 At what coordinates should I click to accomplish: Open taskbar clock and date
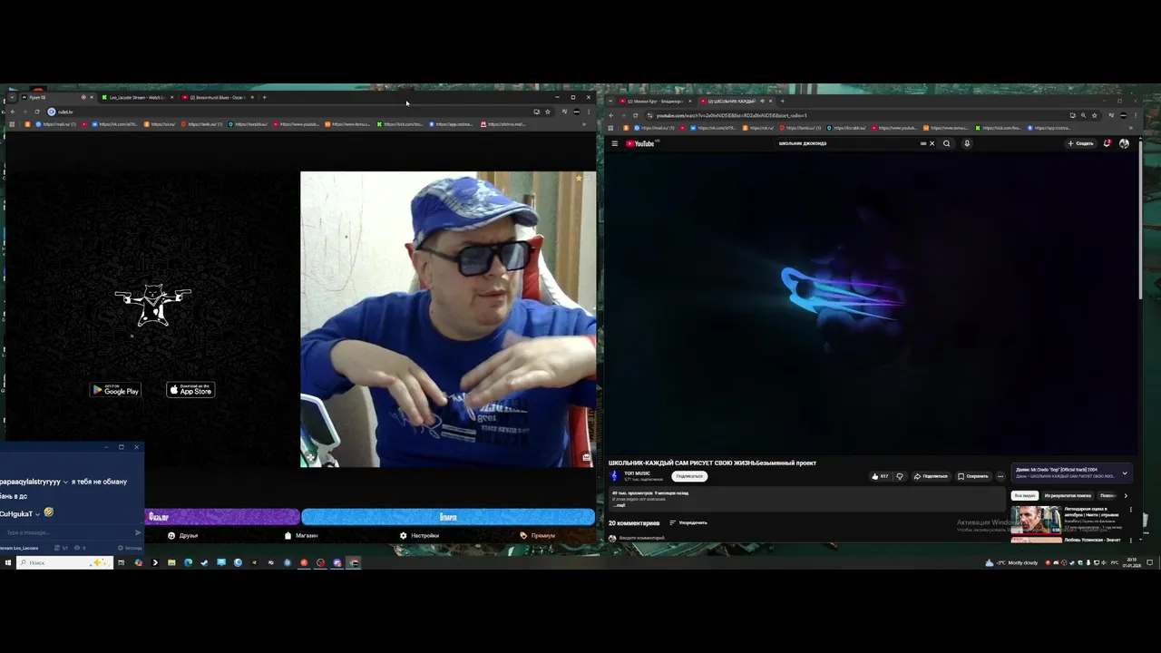click(1131, 562)
